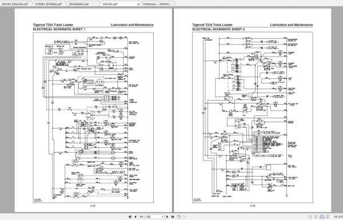Go to the previous page

[x=135, y=217]
